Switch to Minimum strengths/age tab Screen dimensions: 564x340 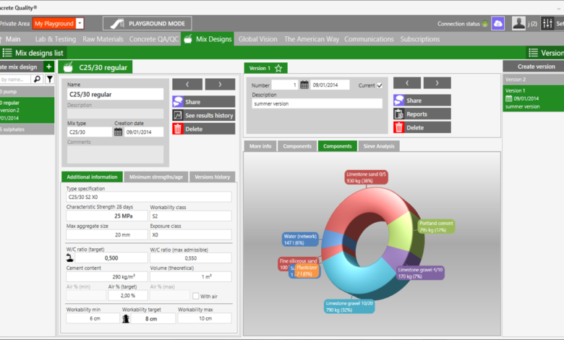pos(156,177)
